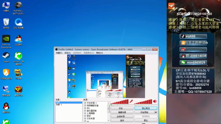Screen dimensions: 221x124
Task: Open Steam from the desktop
Action: (6, 57)
